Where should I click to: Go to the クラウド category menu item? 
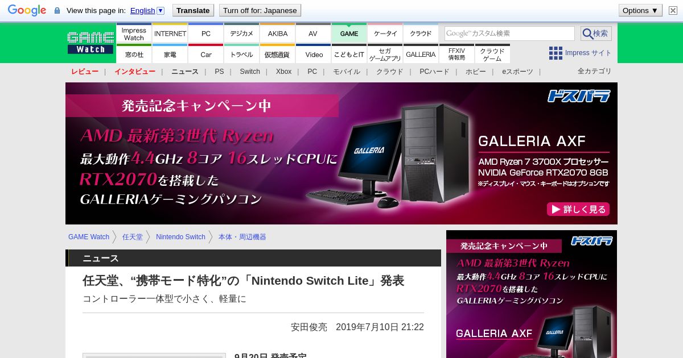pos(390,72)
